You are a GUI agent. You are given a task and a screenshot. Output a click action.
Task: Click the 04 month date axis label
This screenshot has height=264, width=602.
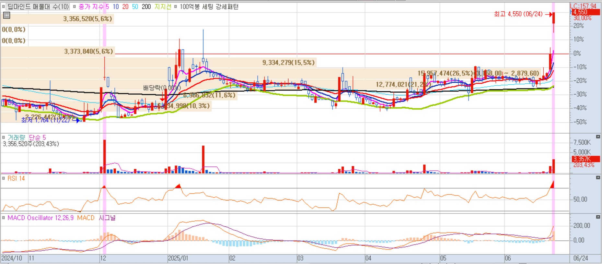tap(368, 258)
